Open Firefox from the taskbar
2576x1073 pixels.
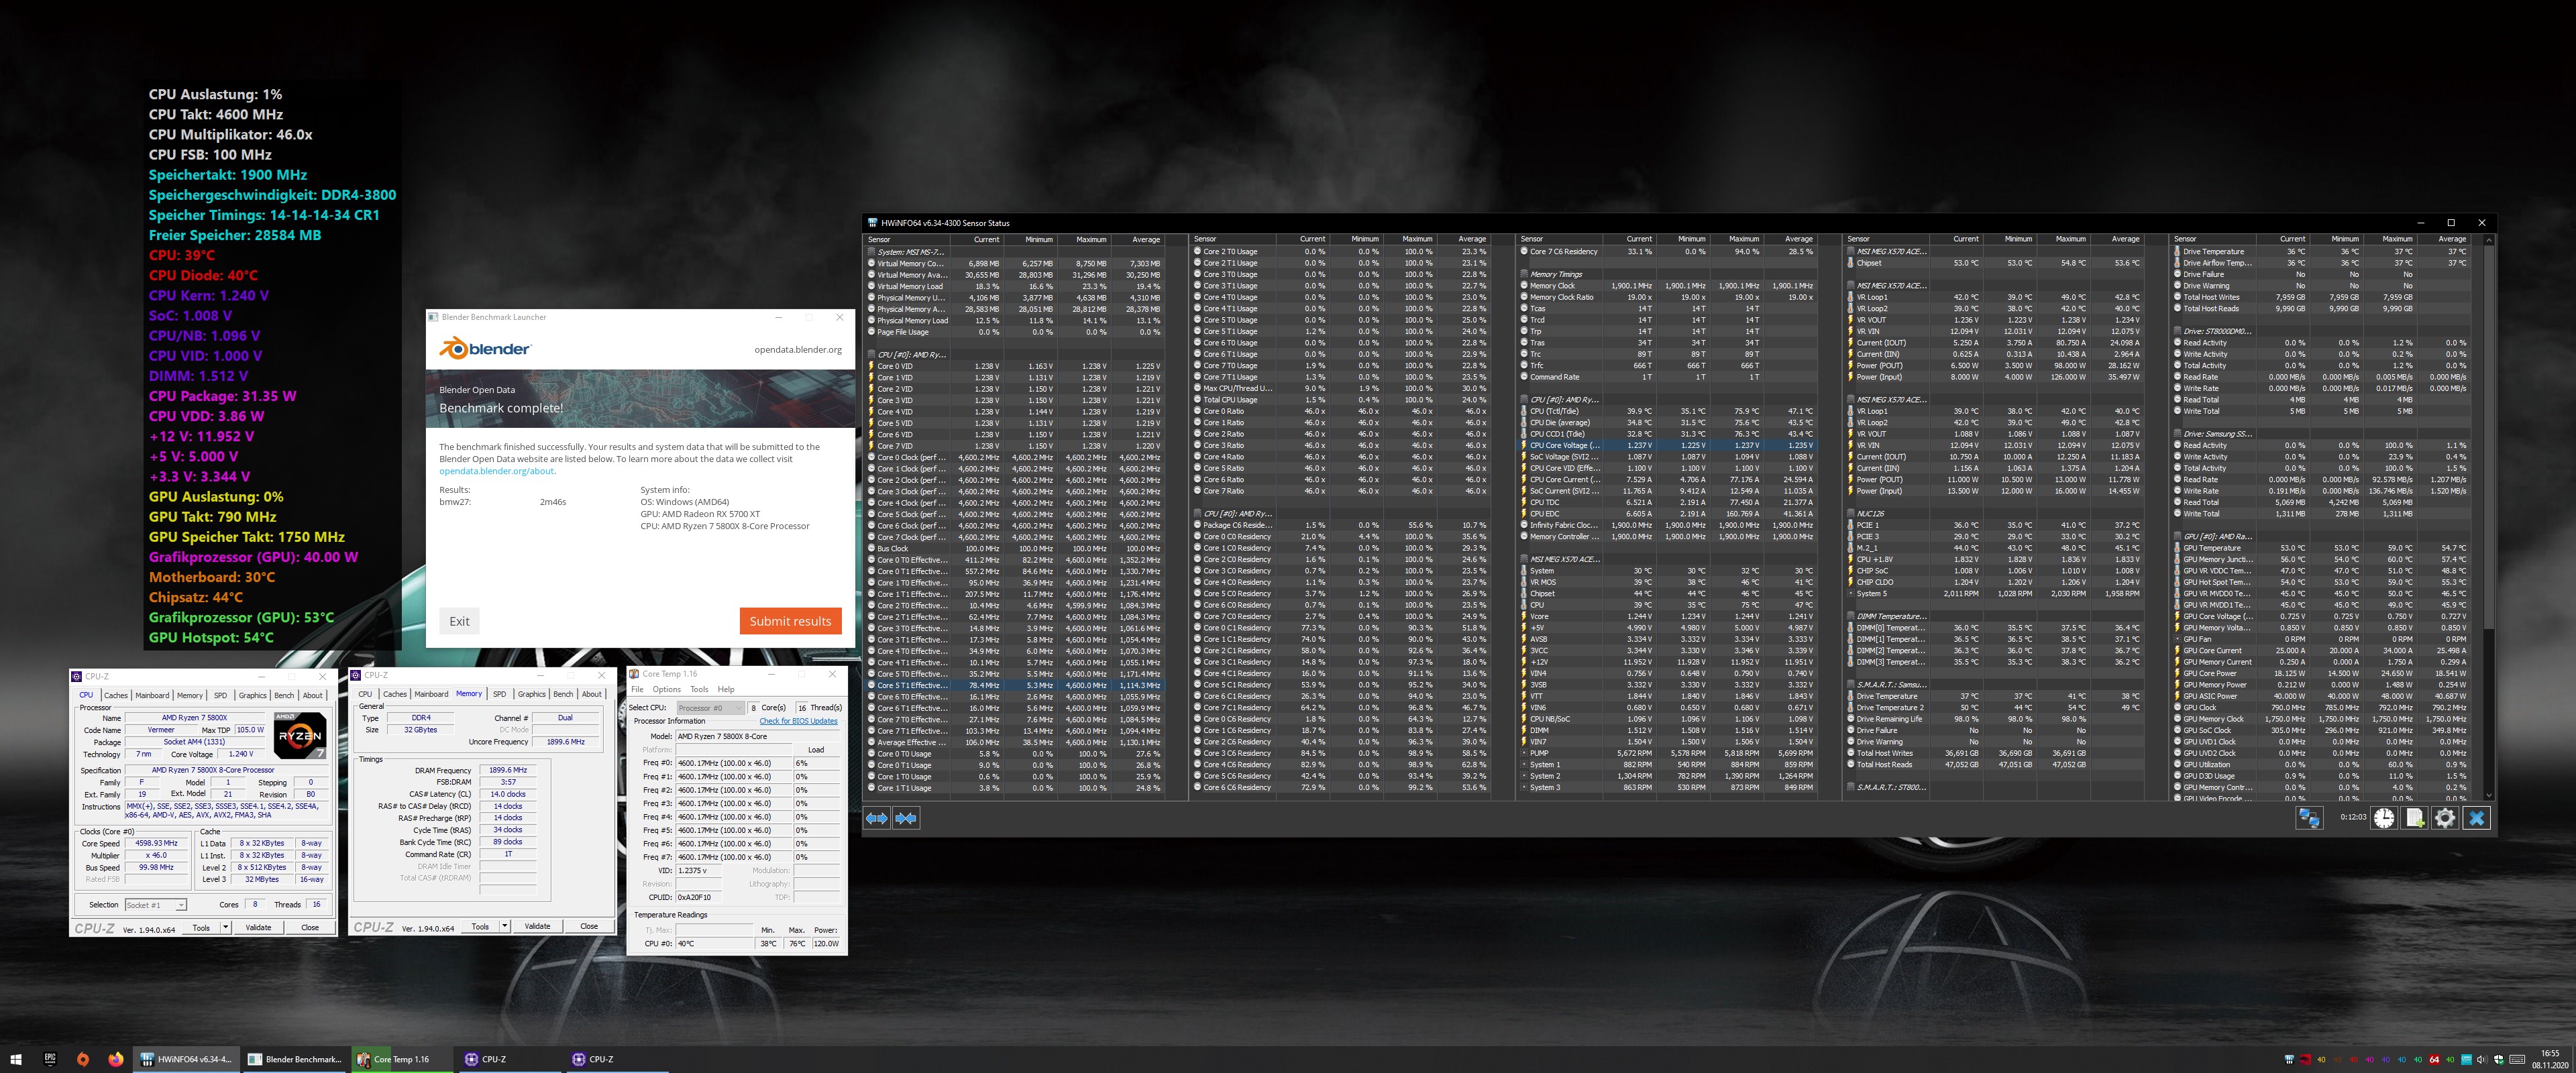pyautogui.click(x=116, y=1059)
